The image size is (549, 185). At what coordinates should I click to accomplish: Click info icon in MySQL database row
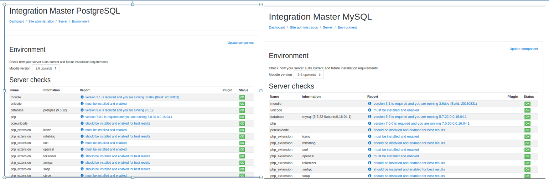[370, 117]
